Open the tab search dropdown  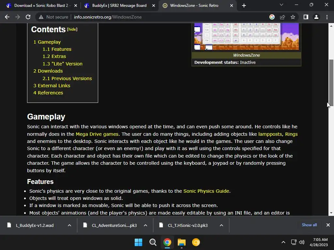coord(281,5)
